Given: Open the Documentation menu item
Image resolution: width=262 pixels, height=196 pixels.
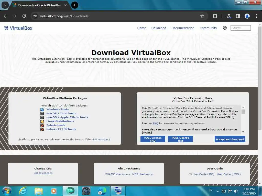Looking at the screenshot, I should point(183,28).
